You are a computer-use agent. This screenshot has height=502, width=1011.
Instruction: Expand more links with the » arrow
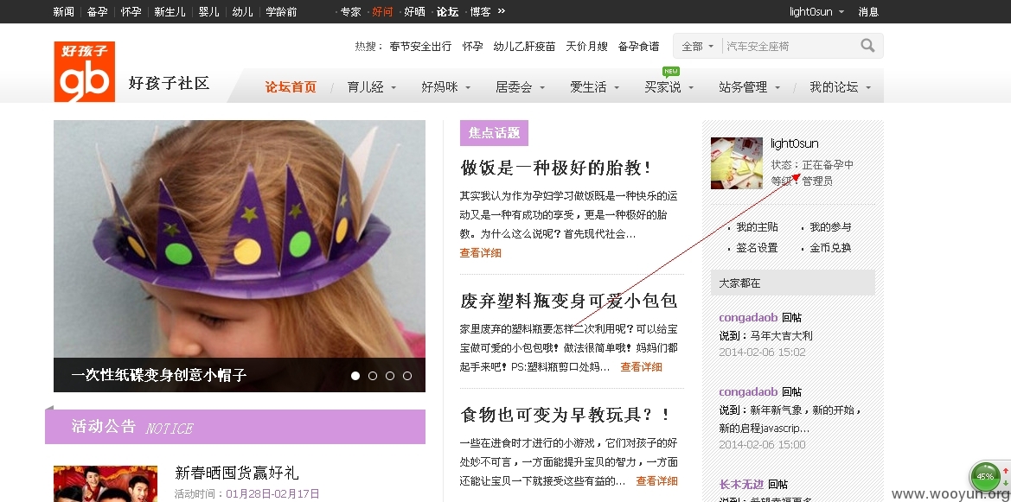pyautogui.click(x=502, y=11)
